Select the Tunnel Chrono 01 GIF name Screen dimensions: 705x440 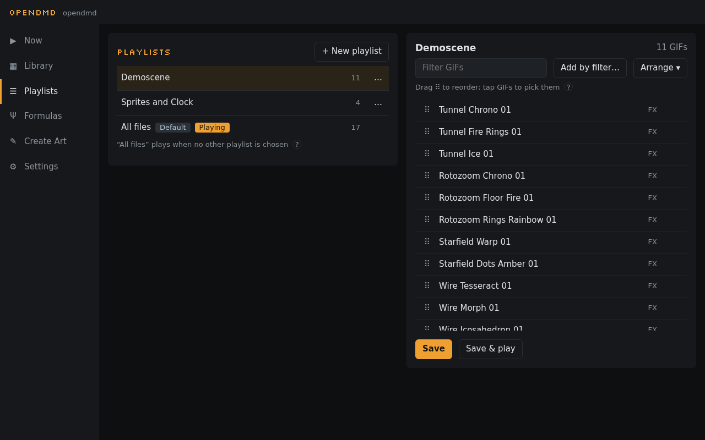tap(475, 110)
